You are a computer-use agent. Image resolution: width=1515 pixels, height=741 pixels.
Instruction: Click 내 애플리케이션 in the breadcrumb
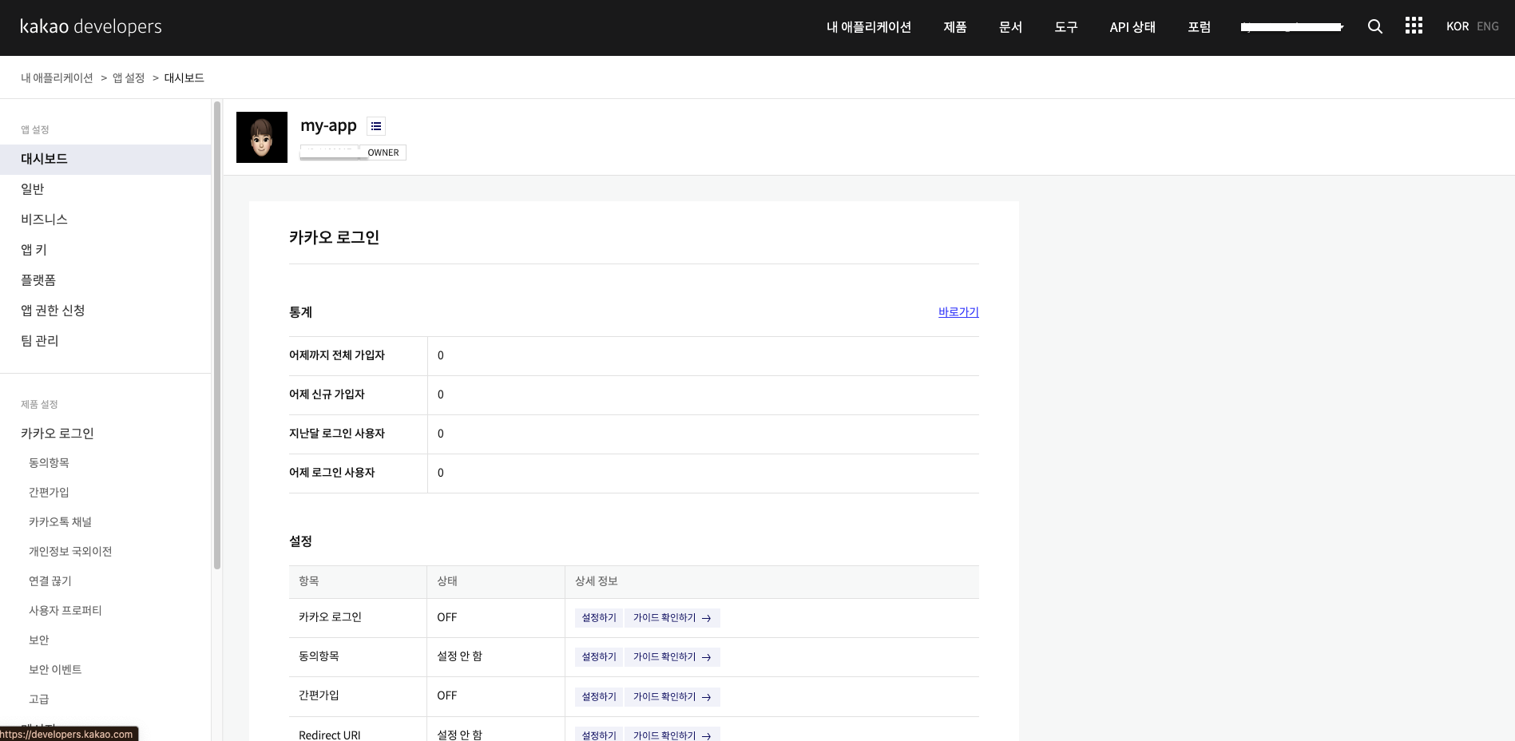point(57,77)
